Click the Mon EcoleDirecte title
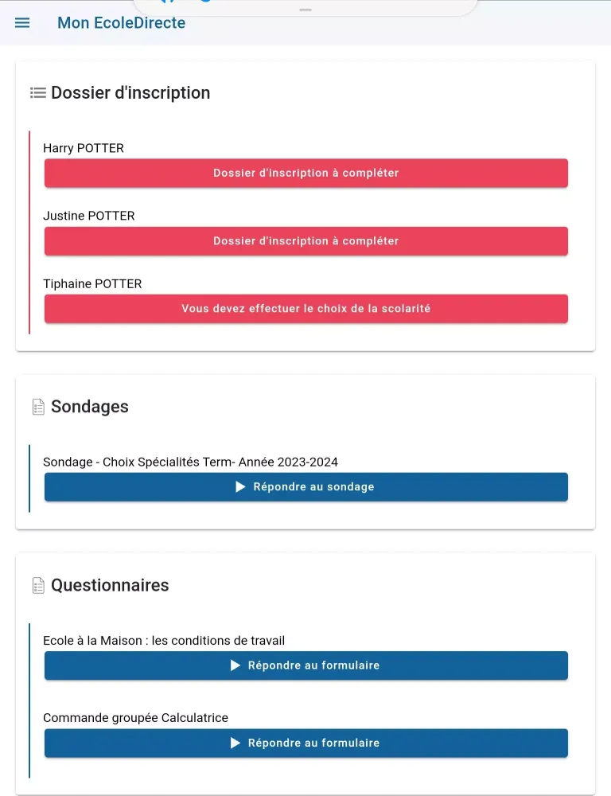This screenshot has height=796, width=611. 121,23
